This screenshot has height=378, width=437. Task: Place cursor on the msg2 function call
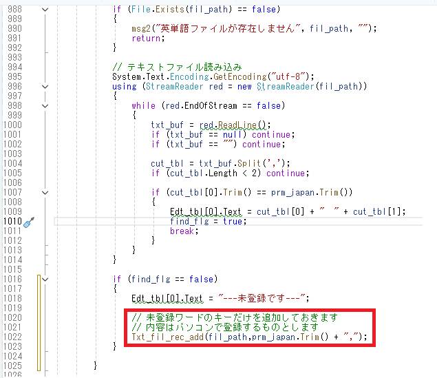[142, 29]
